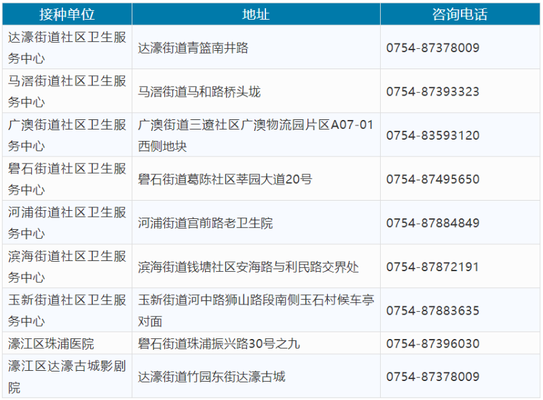The width and height of the screenshot is (543, 400).
Task: Select the 达濠街道社区卫生服务中心 cell
Action: tap(67, 48)
